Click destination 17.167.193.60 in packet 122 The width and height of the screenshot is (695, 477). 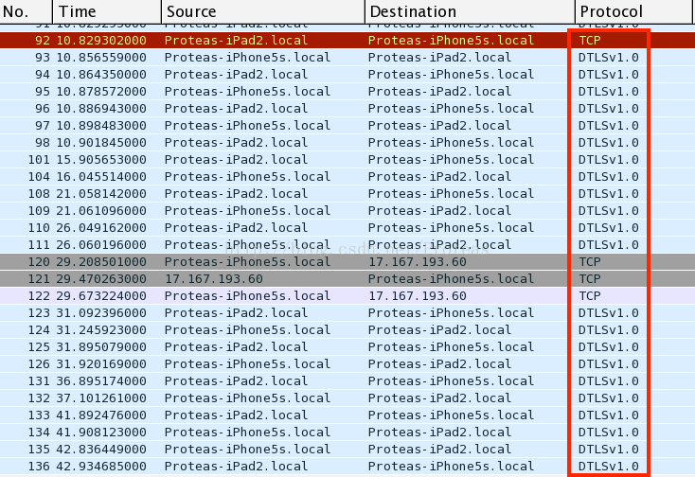[418, 296]
